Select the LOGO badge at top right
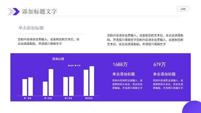The height and width of the screenshot is (113, 201). 183,9
